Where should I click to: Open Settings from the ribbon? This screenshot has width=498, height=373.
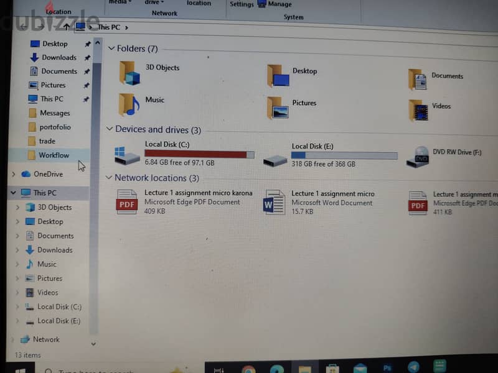click(242, 4)
